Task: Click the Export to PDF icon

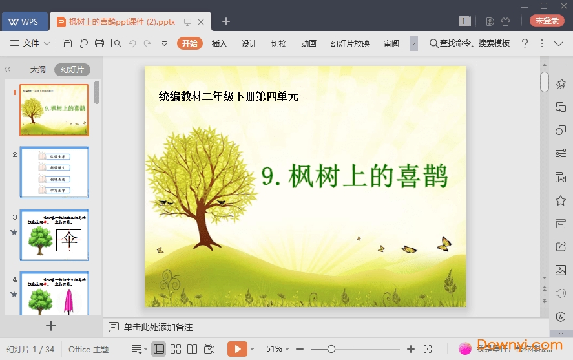Action: 83,43
